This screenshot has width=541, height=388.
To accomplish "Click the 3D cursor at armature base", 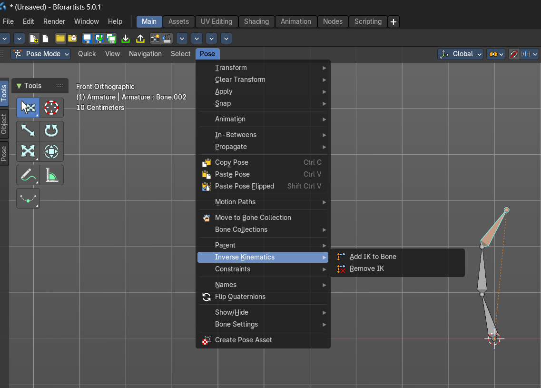I will click(494, 338).
